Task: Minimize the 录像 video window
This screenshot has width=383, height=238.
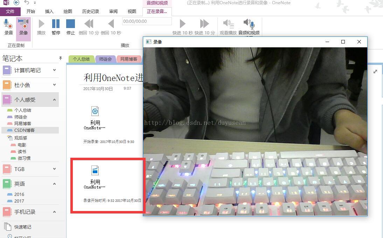Action: pyautogui.click(x=327, y=42)
